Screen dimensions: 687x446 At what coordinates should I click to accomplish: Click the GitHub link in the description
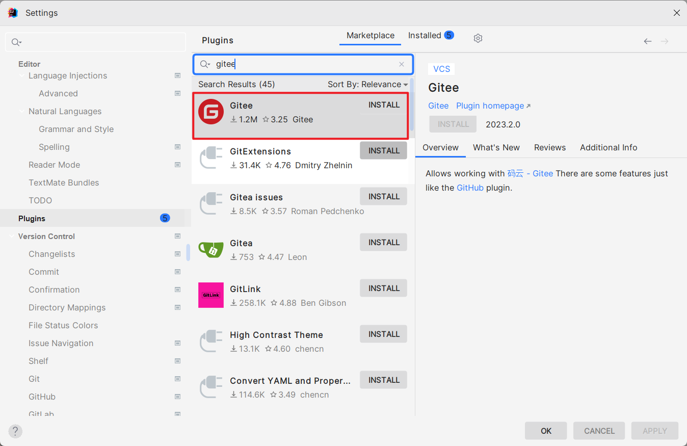coord(470,188)
